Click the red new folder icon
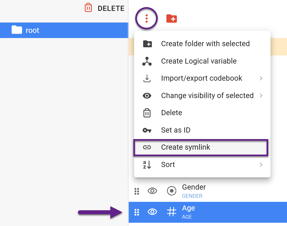This screenshot has height=226, width=287. [x=172, y=18]
